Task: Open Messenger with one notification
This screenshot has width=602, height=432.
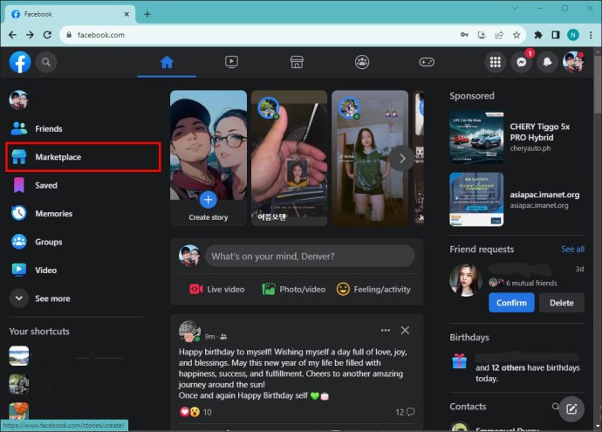Action: pyautogui.click(x=522, y=62)
